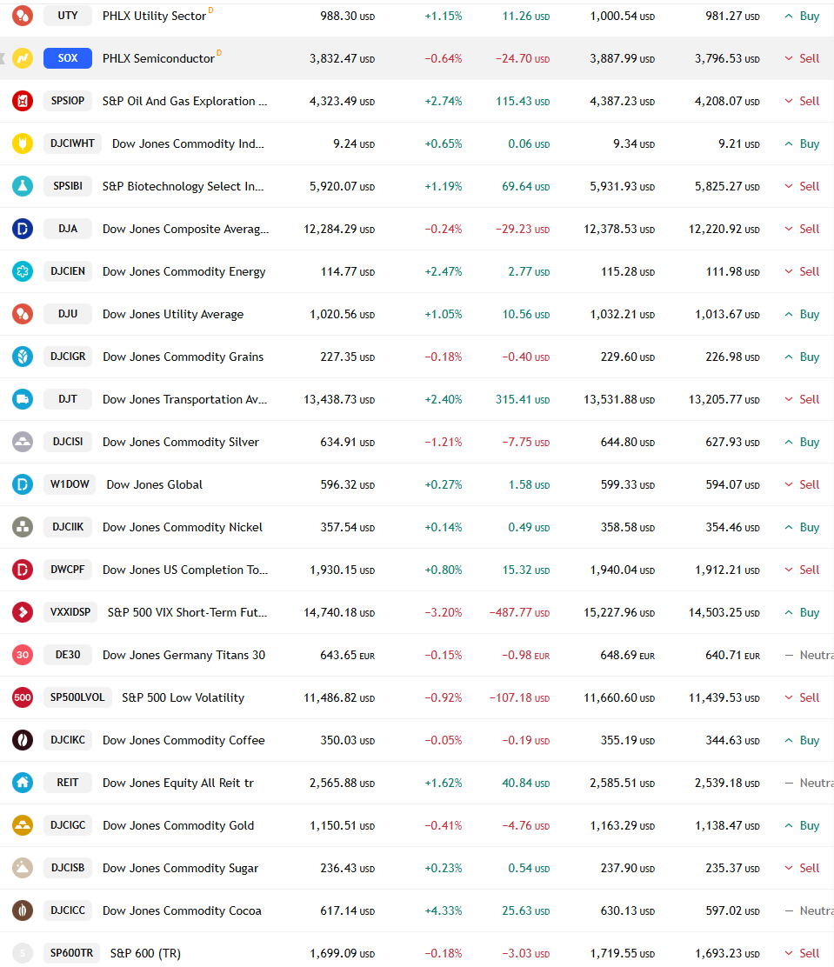
Task: Click the DJCIEN energy logo icon
Action: (x=23, y=270)
